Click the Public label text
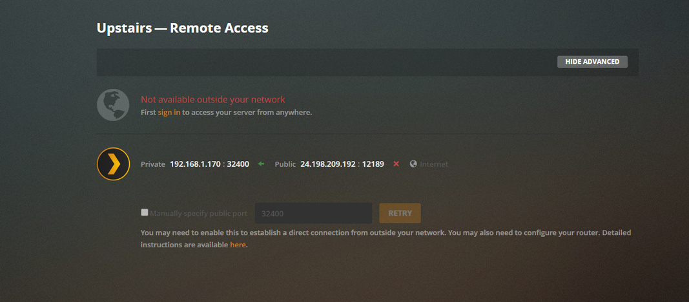 285,164
